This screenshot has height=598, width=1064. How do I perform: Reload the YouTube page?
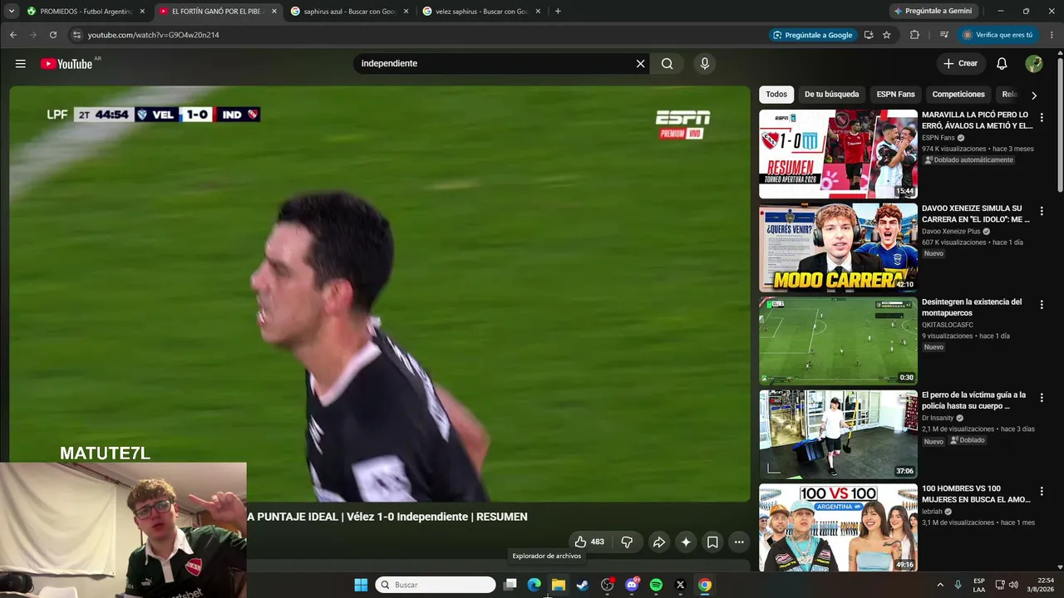point(53,35)
